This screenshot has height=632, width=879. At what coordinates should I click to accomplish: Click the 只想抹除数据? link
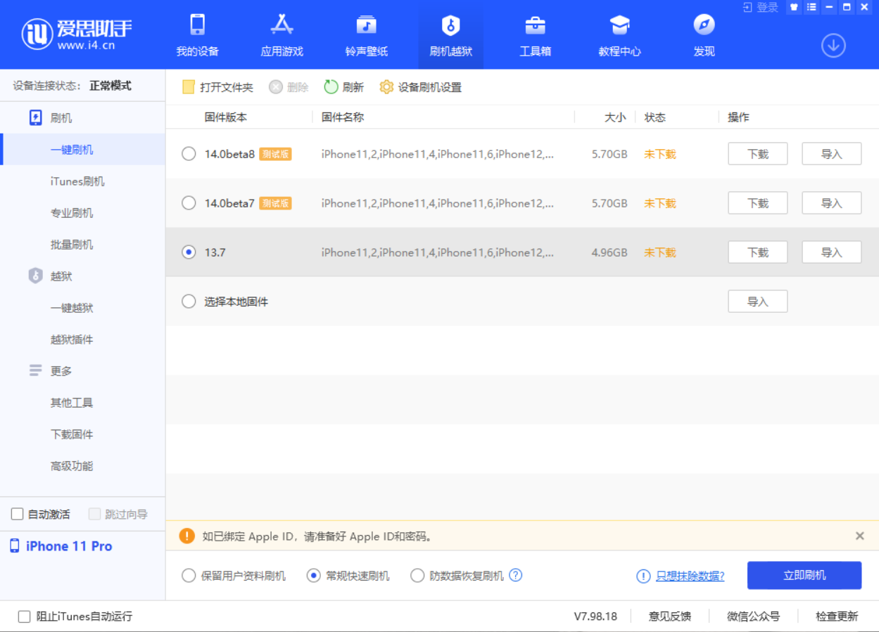[690, 576]
